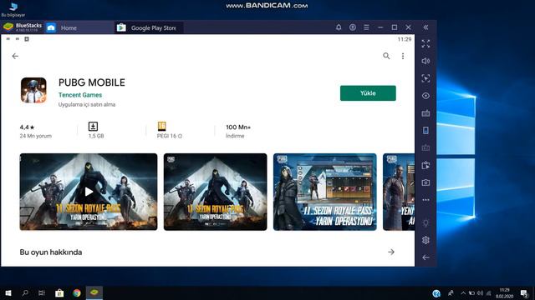Switch to the Google Play Store tab

(149, 27)
